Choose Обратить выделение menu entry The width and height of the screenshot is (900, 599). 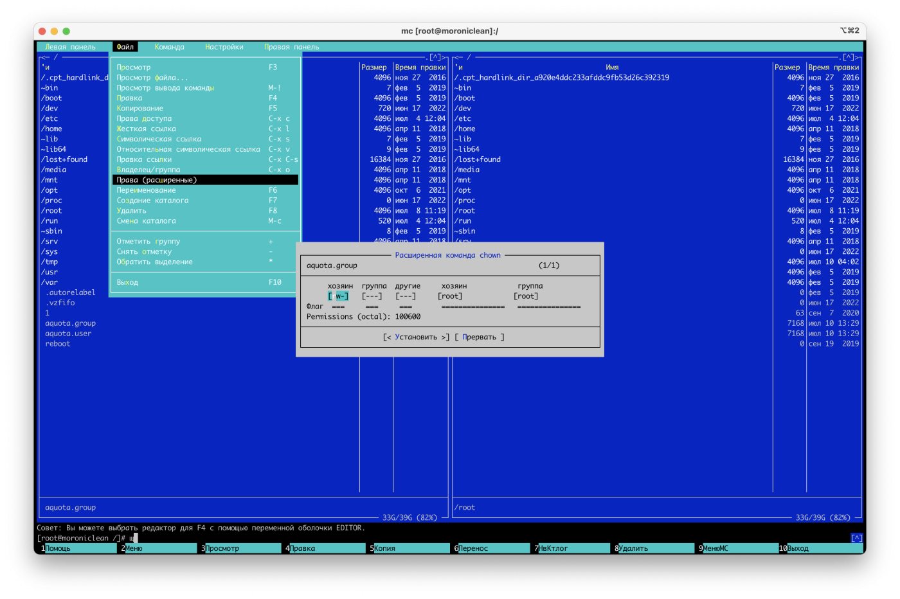[x=206, y=262]
